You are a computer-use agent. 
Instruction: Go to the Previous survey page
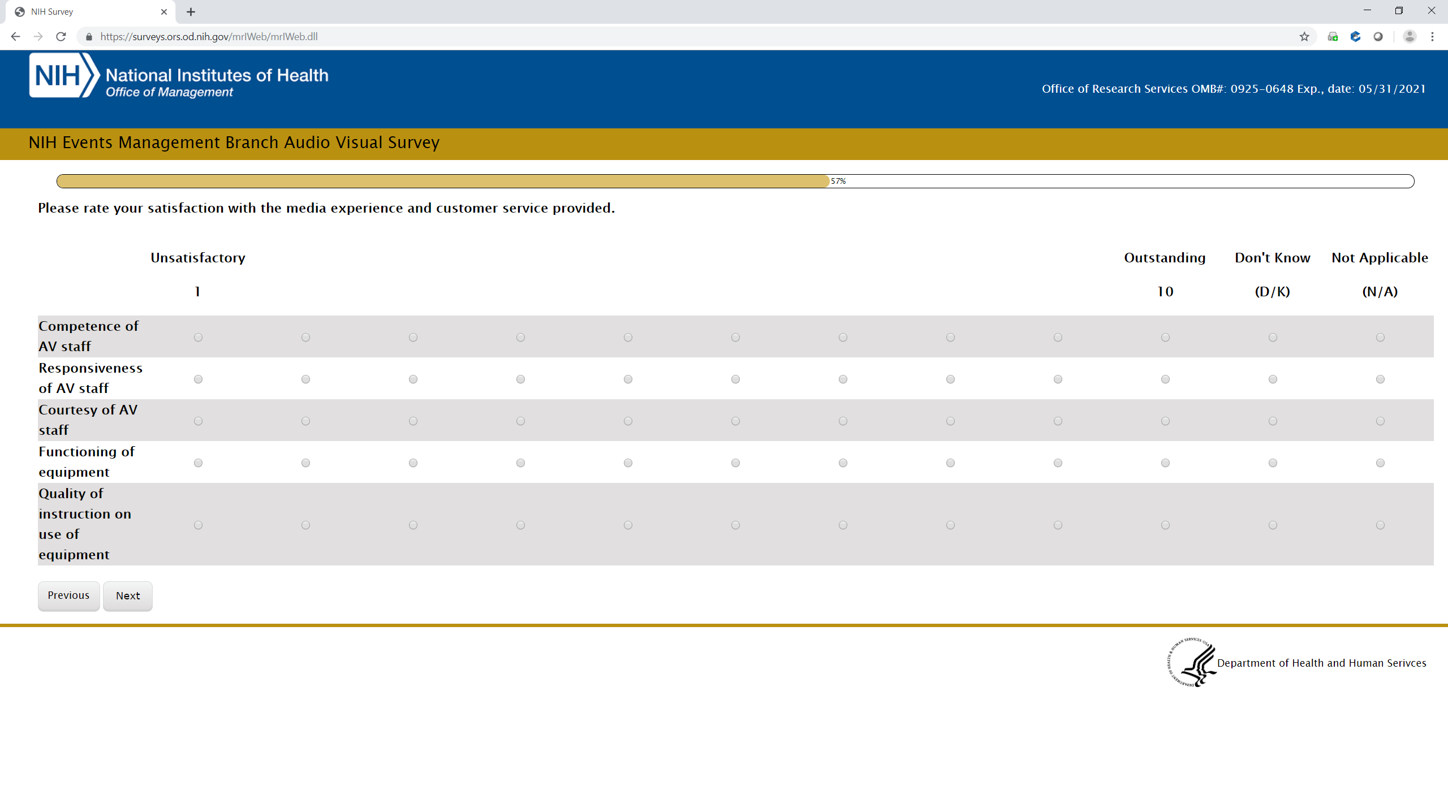68,596
